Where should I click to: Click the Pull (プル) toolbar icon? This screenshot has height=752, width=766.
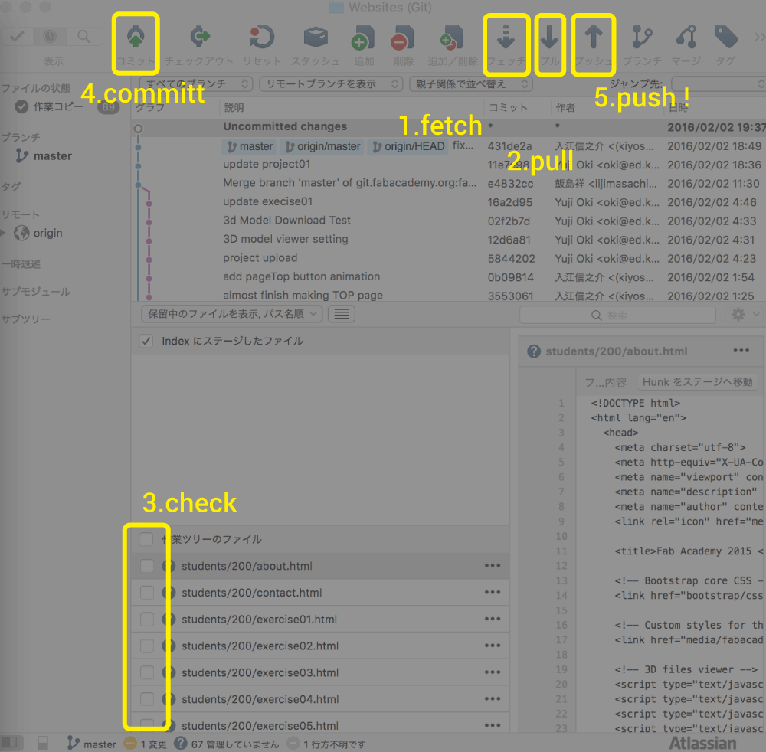pos(549,37)
